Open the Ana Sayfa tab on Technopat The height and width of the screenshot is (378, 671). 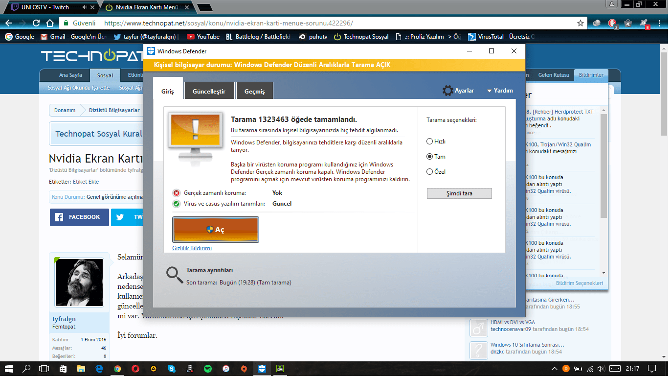(70, 75)
